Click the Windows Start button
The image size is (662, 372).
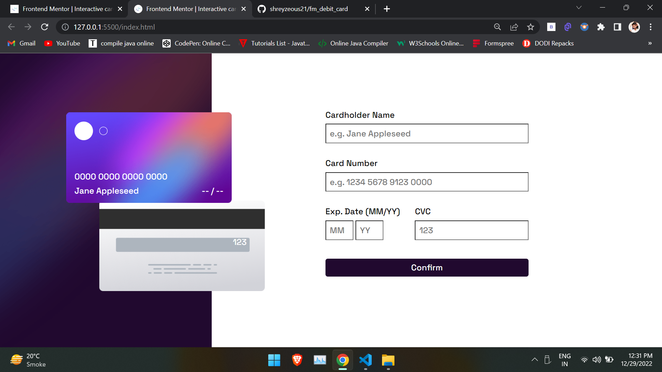click(274, 360)
